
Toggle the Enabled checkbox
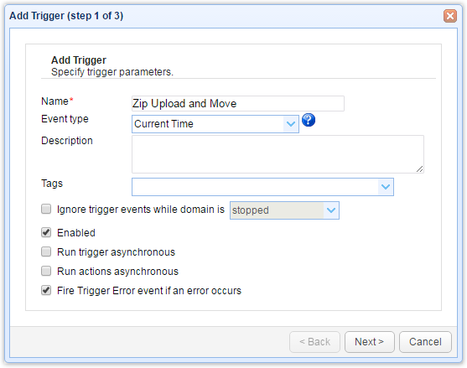click(x=46, y=232)
